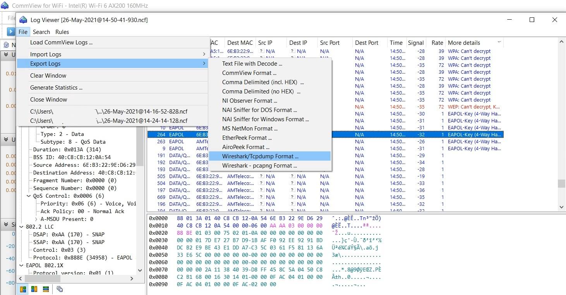Start capture with the blue play button
The width and height of the screenshot is (566, 295).
click(x=11, y=32)
